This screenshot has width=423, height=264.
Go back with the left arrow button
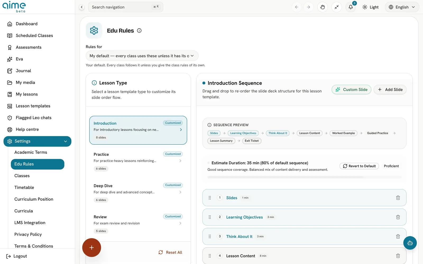point(297,7)
